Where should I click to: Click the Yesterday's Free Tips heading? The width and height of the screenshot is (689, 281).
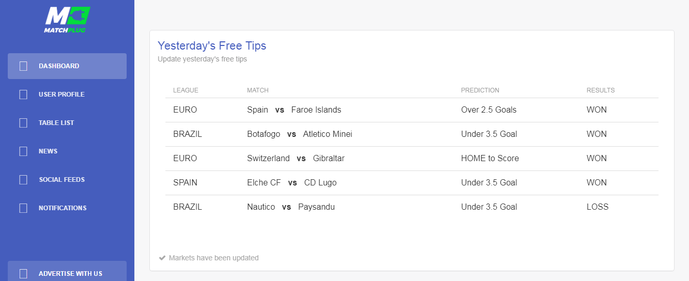[x=212, y=45]
